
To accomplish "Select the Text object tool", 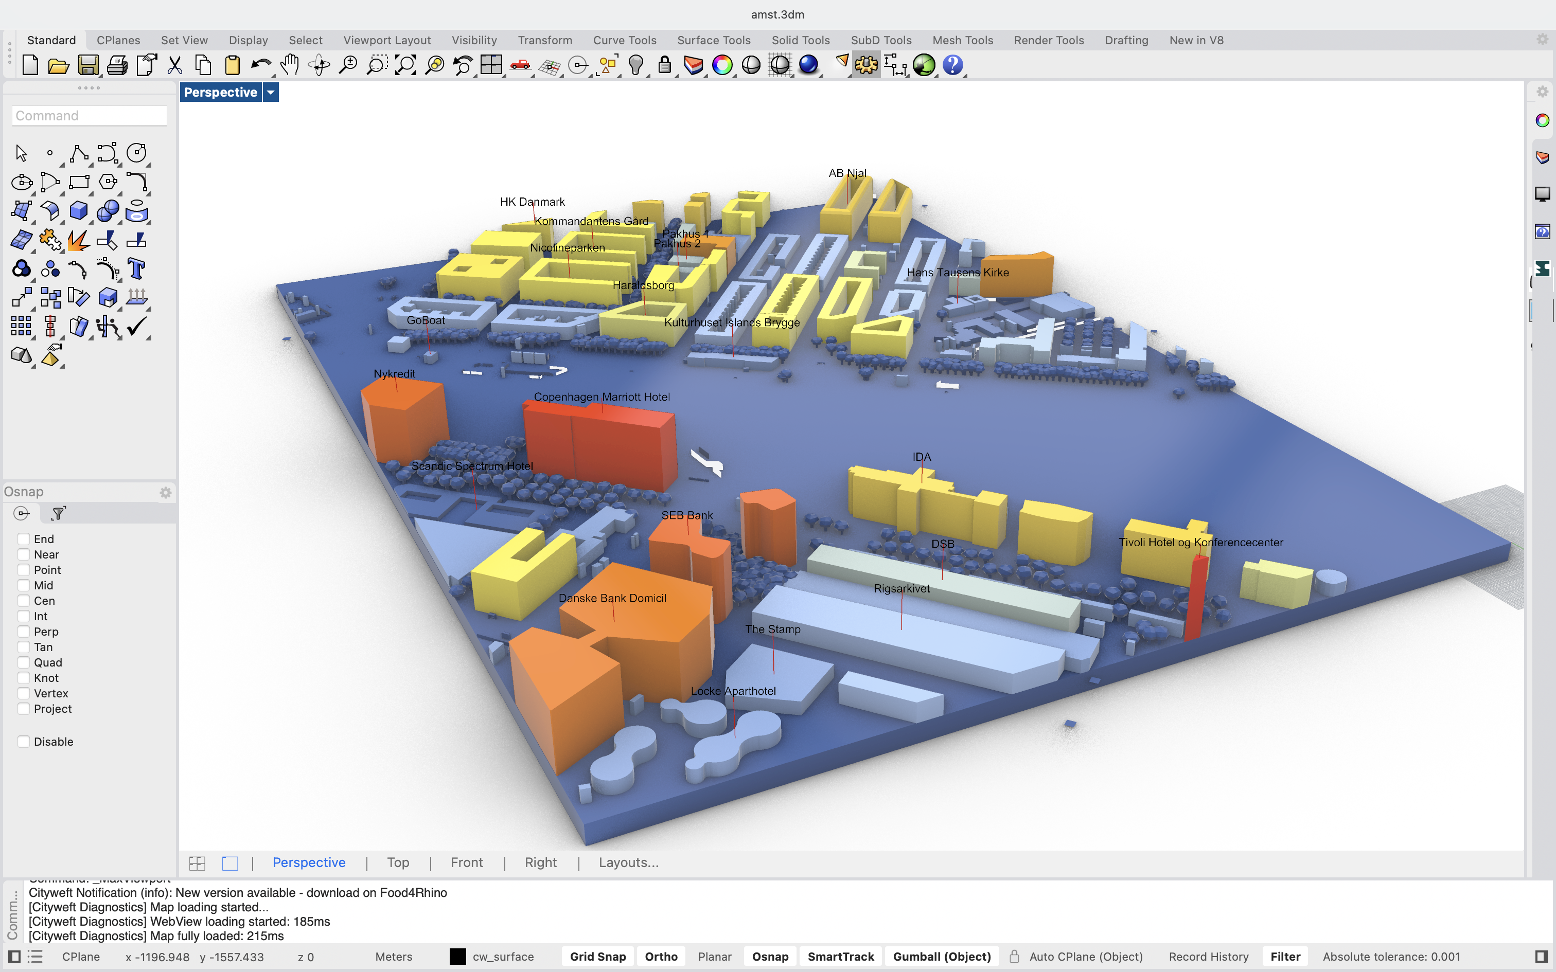I will (x=136, y=268).
